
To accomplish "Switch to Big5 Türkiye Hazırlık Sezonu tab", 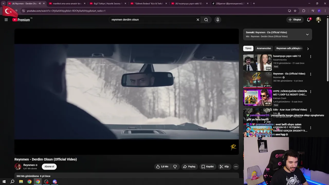I will pos(108,4).
